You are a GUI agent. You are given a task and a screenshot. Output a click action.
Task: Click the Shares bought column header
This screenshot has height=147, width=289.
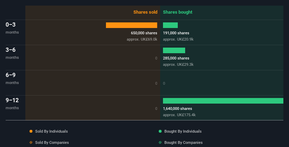178,12
